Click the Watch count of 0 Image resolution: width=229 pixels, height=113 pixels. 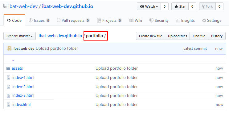[x=165, y=6]
